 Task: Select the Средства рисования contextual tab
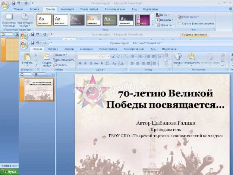194,35
